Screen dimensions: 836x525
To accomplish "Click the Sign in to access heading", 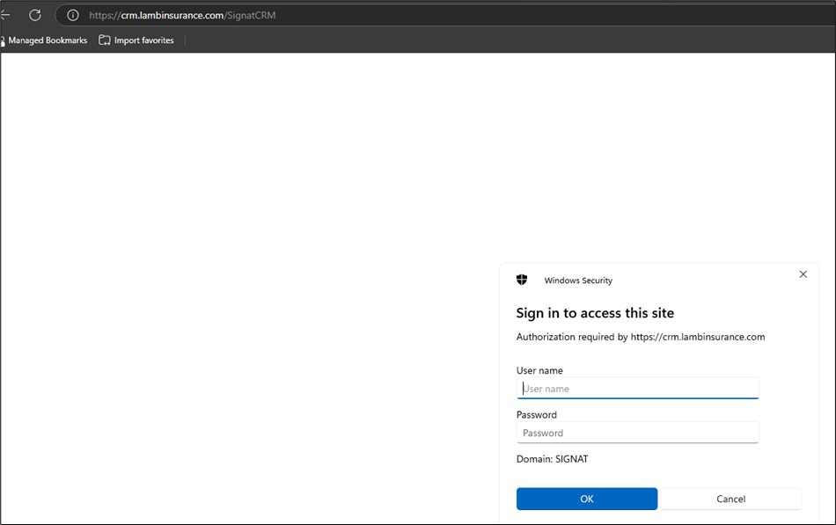I will click(595, 313).
